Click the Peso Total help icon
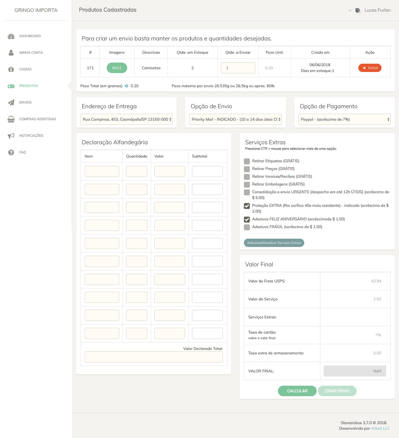The image size is (399, 438). coord(127,86)
